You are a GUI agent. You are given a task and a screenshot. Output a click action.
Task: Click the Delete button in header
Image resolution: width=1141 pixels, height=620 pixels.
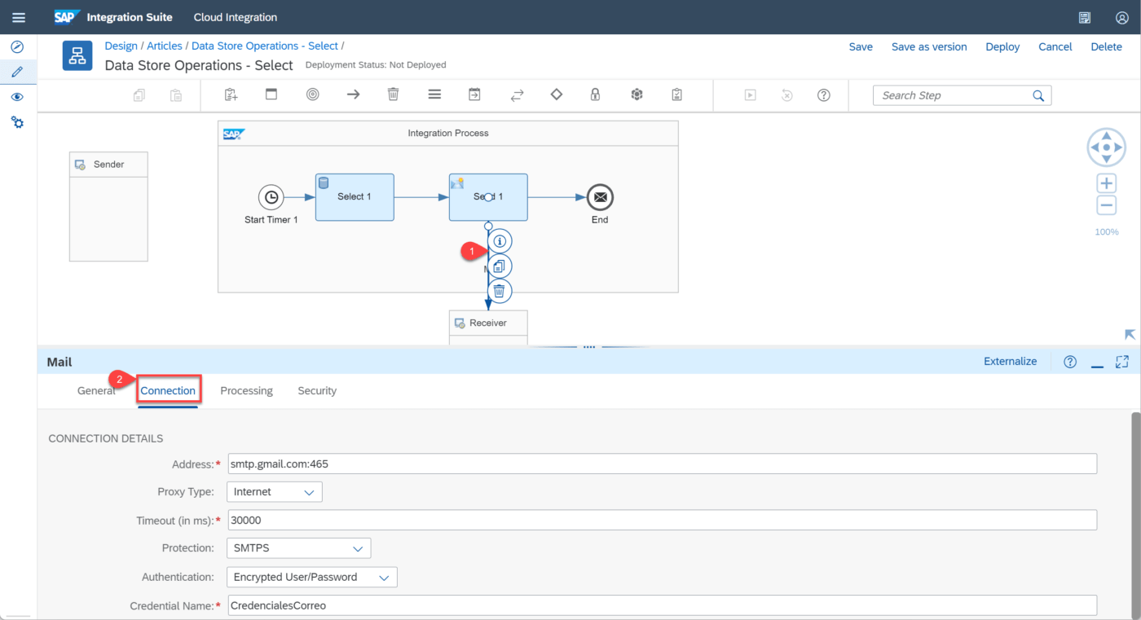(x=1107, y=47)
